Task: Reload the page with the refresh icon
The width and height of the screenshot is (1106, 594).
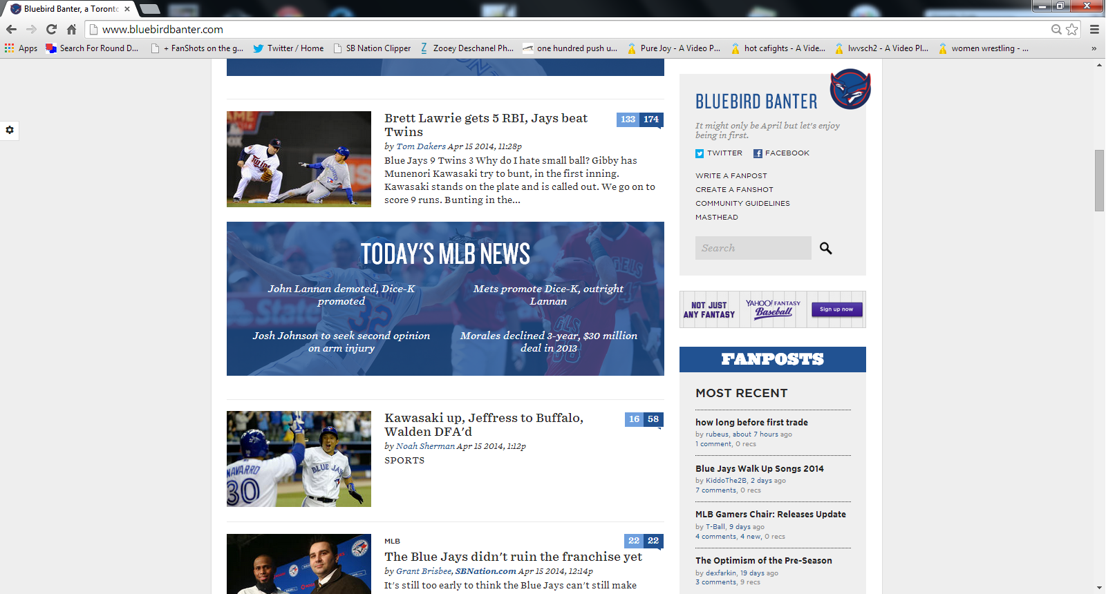Action: pos(51,29)
